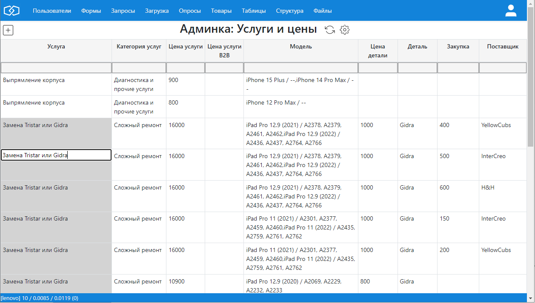Click Сложный ремонт in 10900 row
The width and height of the screenshot is (535, 303).
139,284
